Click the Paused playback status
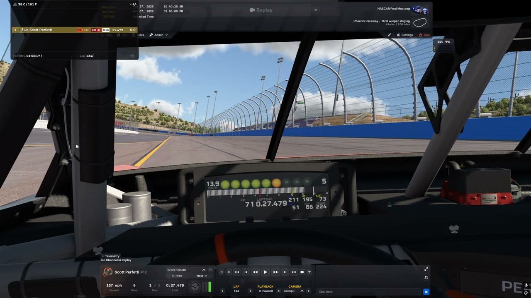This screenshot has height=298, width=531. pos(265,291)
